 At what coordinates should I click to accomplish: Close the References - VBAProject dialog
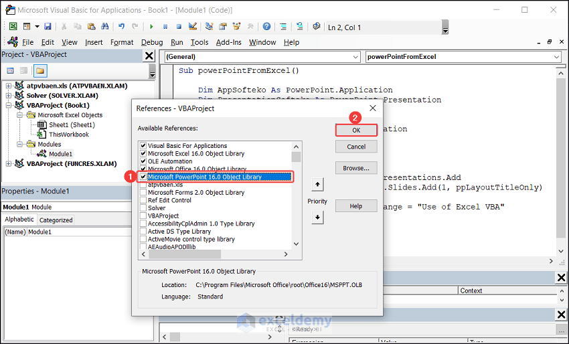tap(373, 108)
